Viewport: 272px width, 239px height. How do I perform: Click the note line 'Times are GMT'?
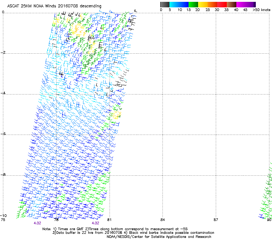point(70,229)
